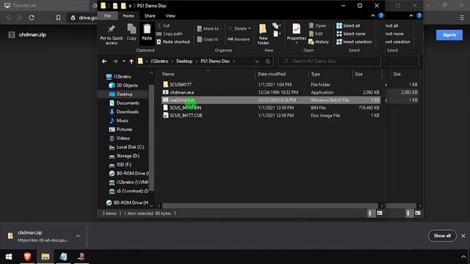
Task: Switch to large icons view status bar icon
Action: (x=380, y=213)
